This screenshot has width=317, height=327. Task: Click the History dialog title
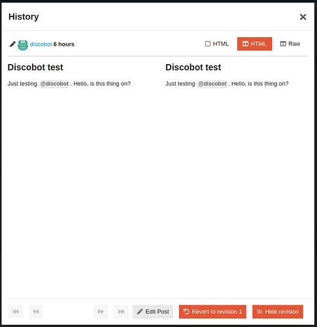(24, 17)
